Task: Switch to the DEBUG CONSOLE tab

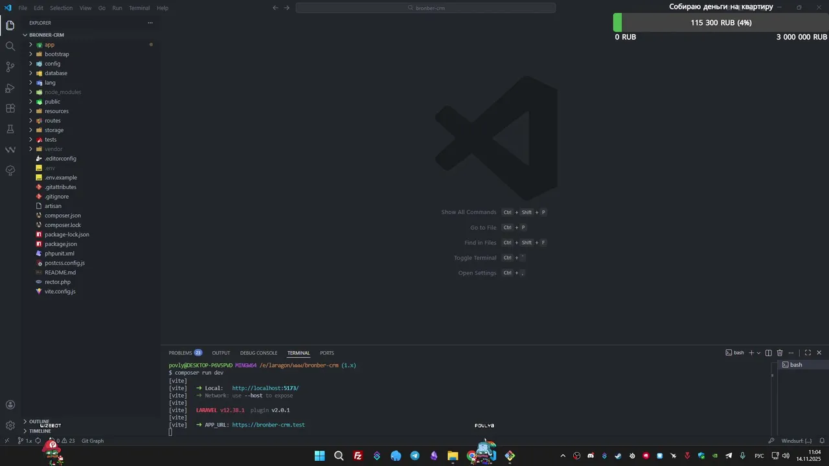Action: click(x=258, y=353)
